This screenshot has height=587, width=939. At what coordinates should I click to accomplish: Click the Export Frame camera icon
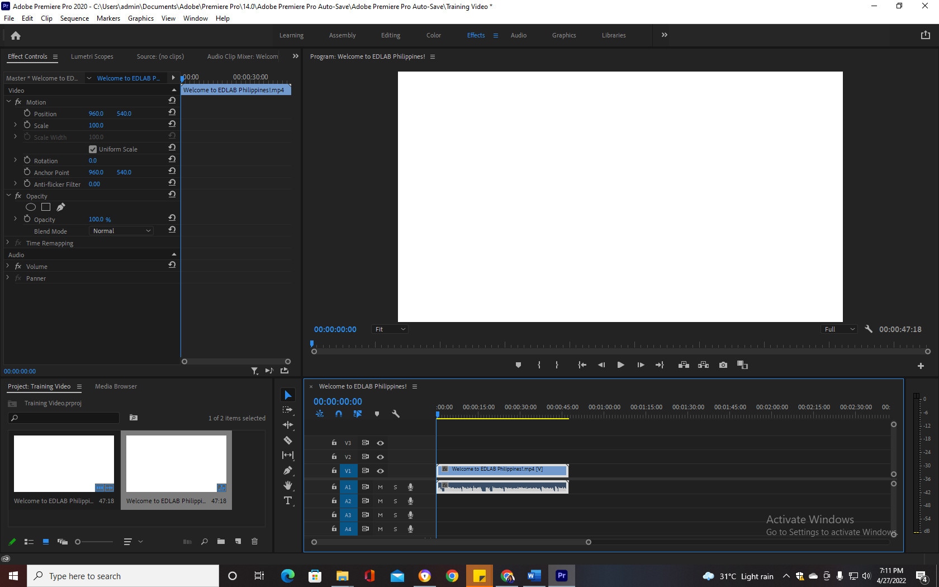pyautogui.click(x=723, y=365)
